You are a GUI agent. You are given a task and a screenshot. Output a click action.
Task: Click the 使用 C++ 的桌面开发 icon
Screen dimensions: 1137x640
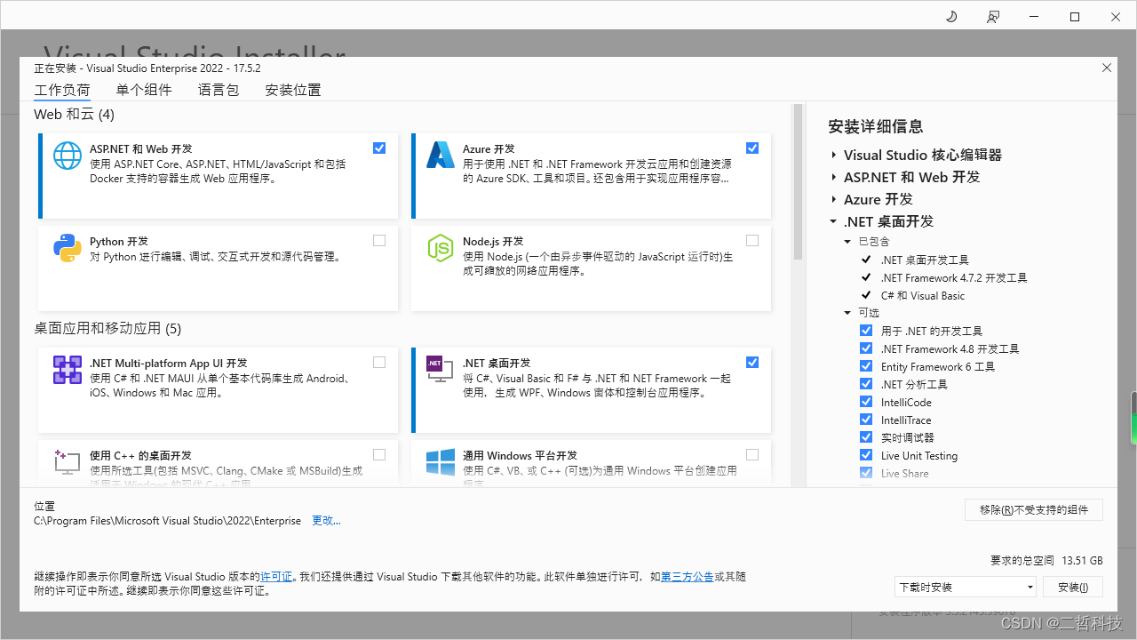click(x=68, y=462)
